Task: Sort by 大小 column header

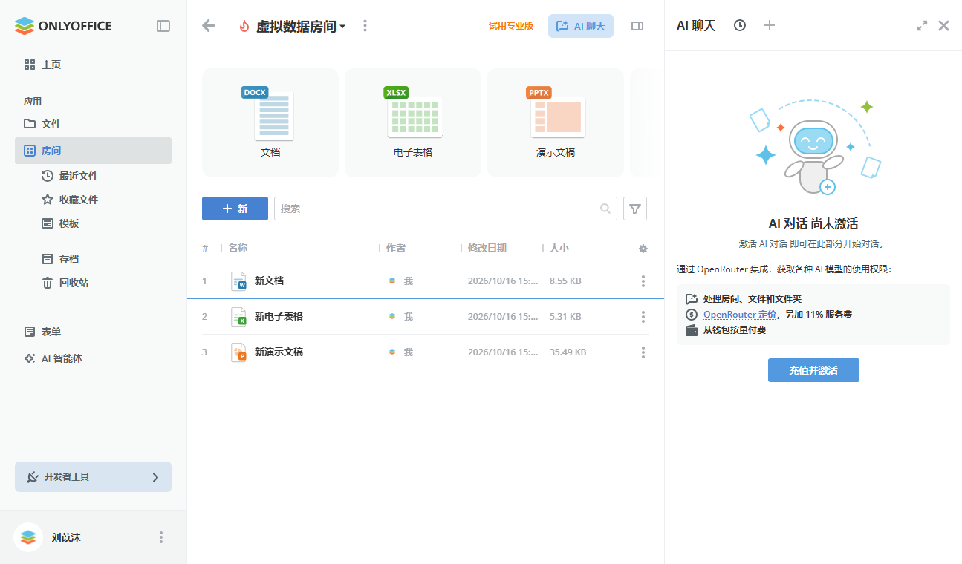Action: coord(559,248)
